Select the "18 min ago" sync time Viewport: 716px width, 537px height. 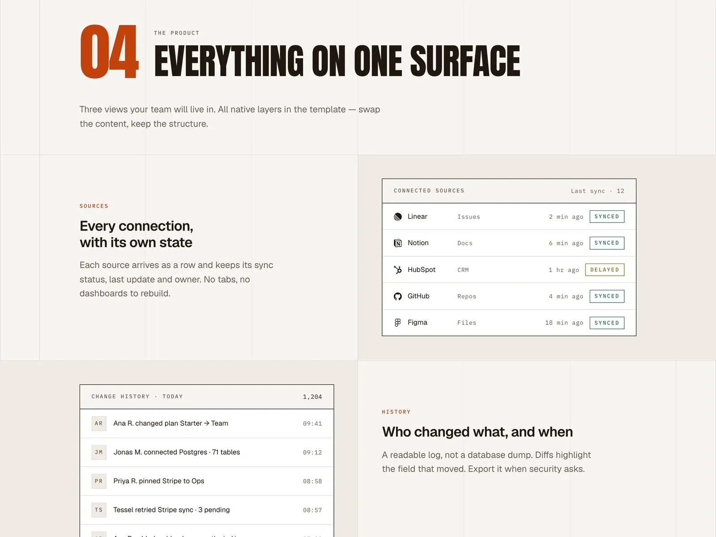pyautogui.click(x=564, y=323)
